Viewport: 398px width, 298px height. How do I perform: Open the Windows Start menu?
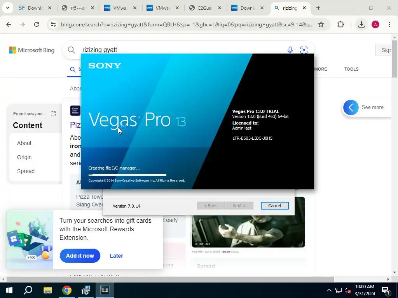[x=9, y=290]
